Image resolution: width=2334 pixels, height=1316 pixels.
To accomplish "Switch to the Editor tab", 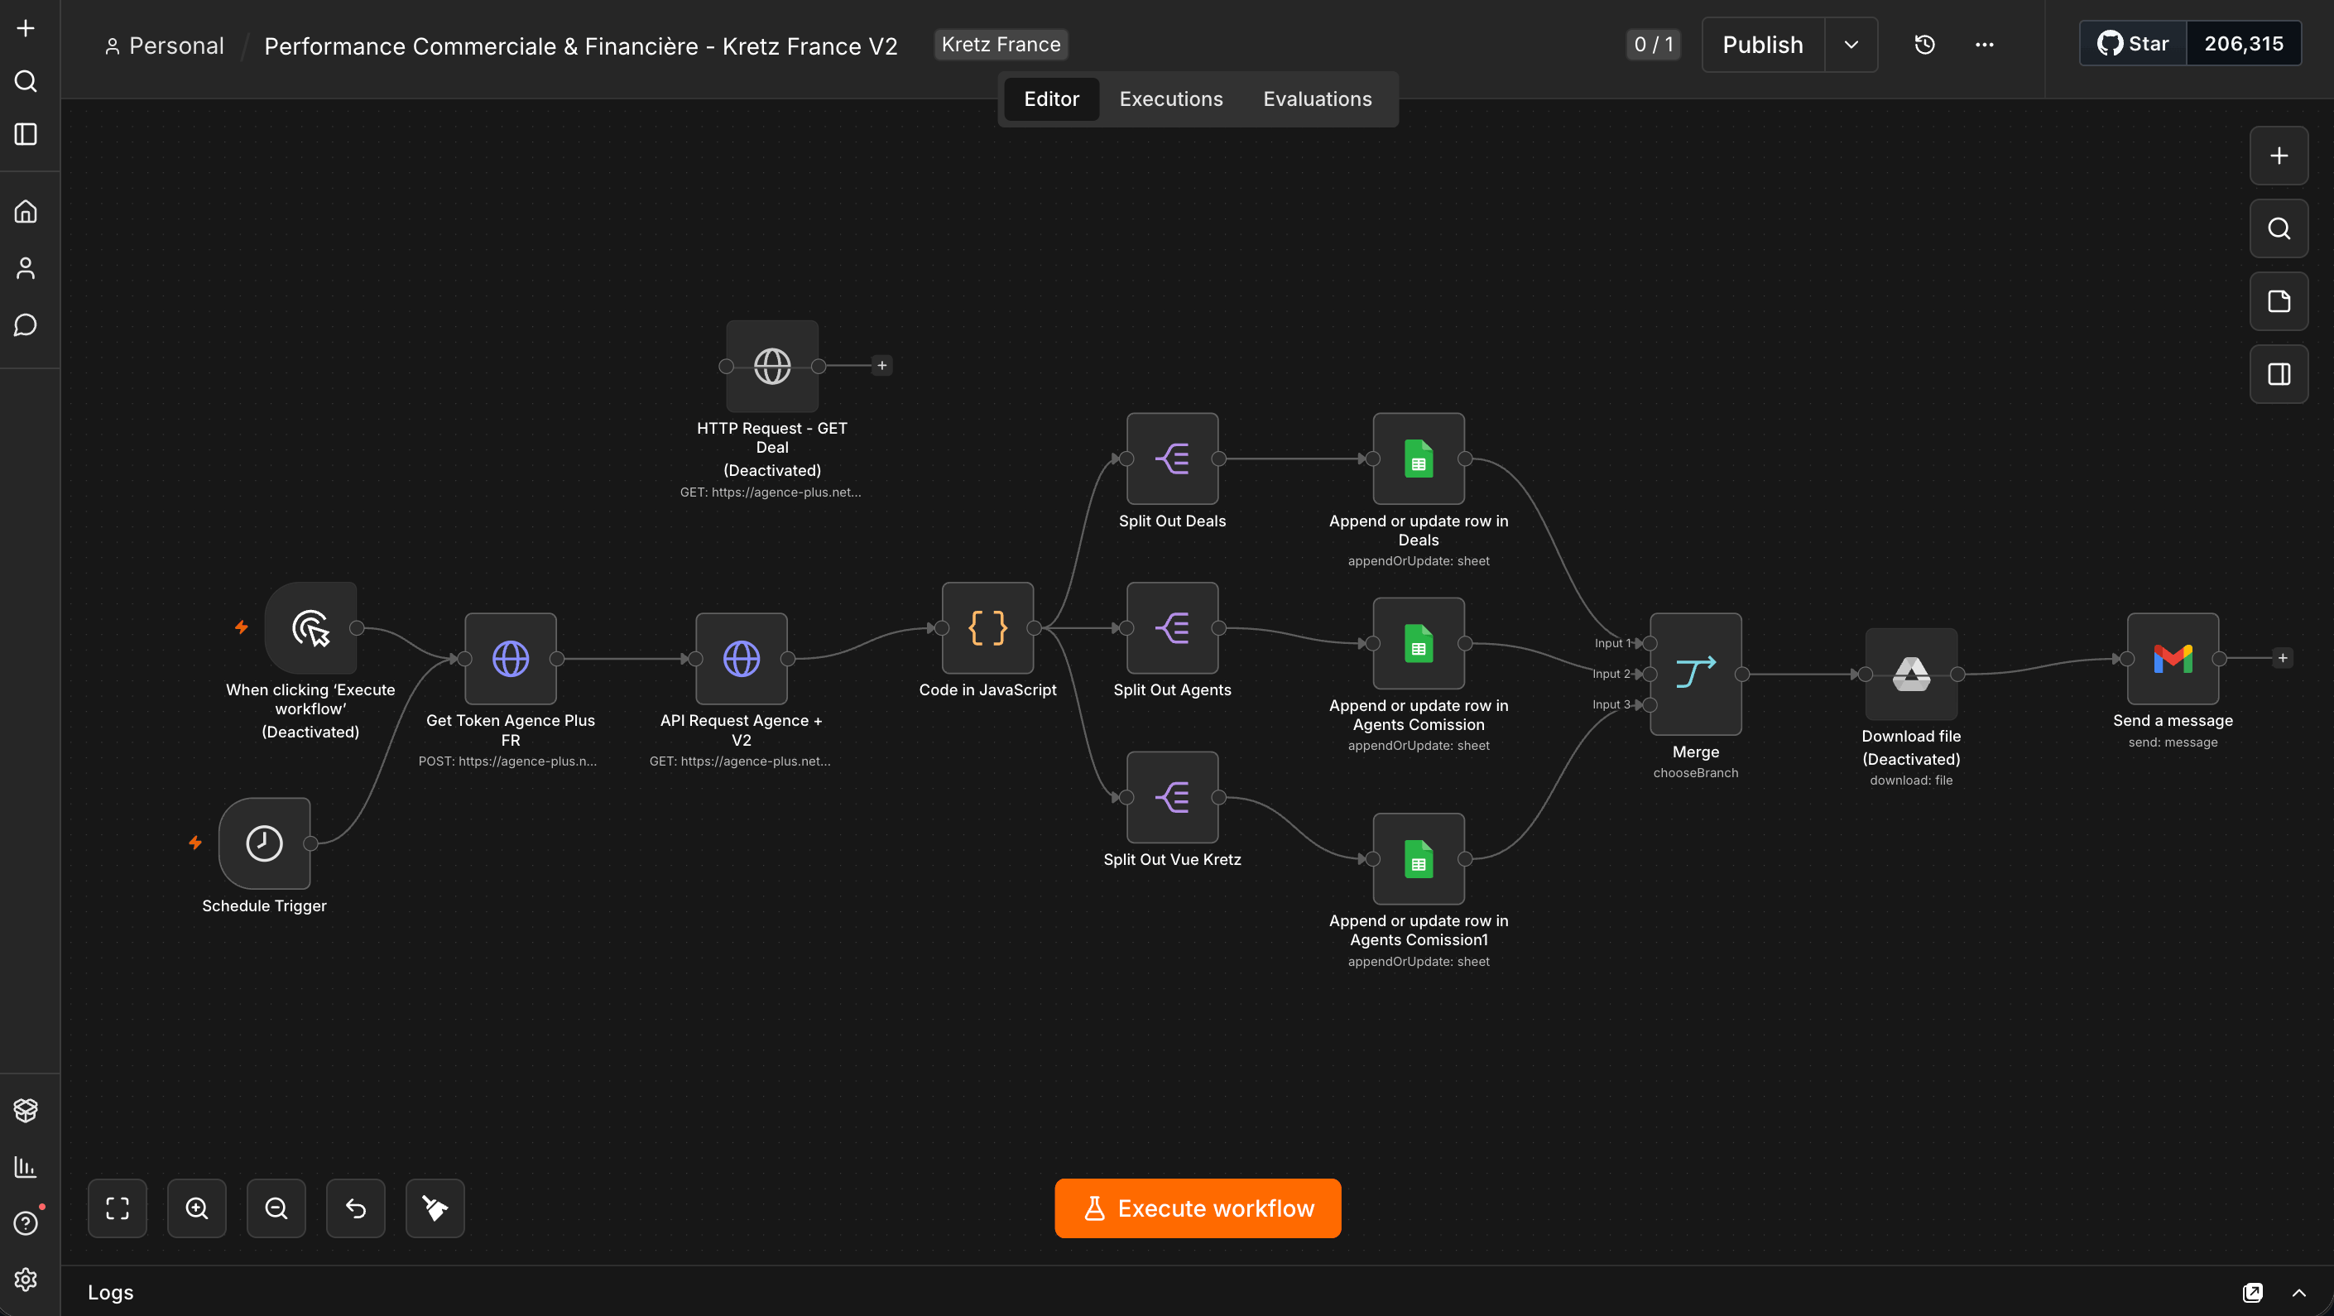I will click(x=1051, y=98).
